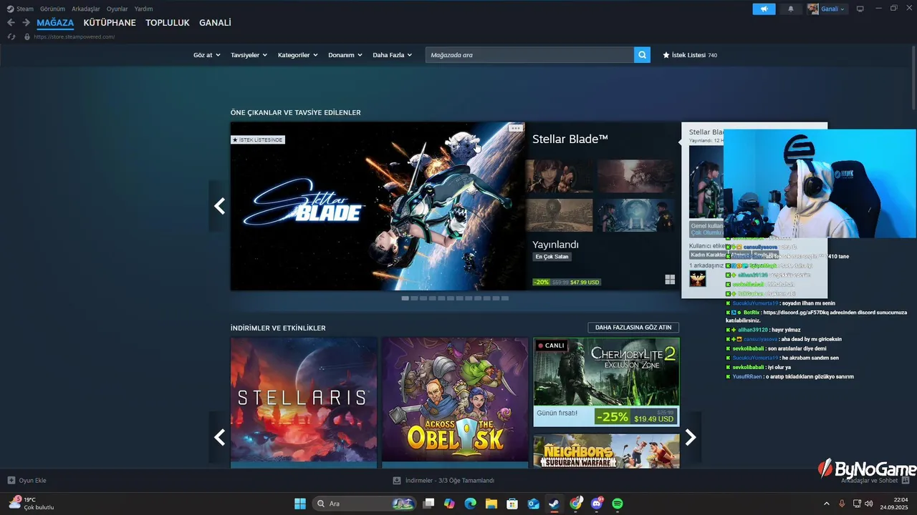Open Chrome from taskbar
Viewport: 917px width, 515px height.
click(576, 504)
